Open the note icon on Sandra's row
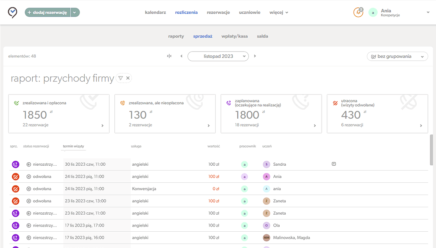The image size is (436, 248). pyautogui.click(x=333, y=164)
